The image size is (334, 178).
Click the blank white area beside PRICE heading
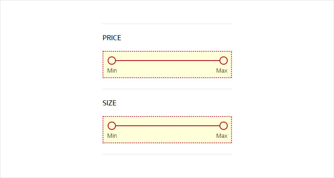(177, 38)
